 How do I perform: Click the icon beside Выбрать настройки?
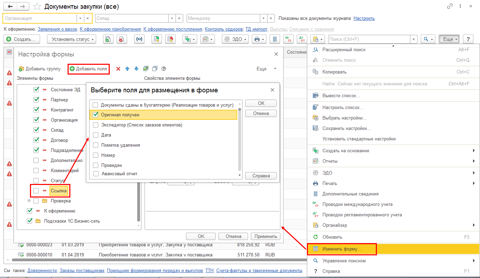316,118
